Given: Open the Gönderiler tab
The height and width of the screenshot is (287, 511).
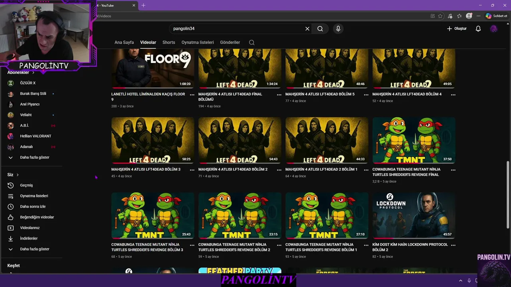Looking at the screenshot, I should [230, 42].
